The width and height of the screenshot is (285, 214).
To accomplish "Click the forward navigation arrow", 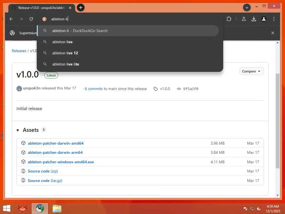I will pos(21,19).
